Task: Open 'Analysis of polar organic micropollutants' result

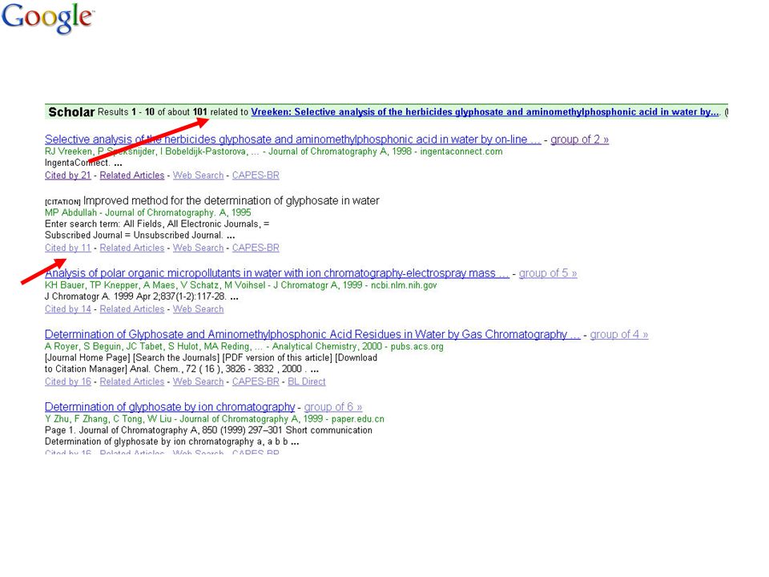Action: (x=277, y=273)
